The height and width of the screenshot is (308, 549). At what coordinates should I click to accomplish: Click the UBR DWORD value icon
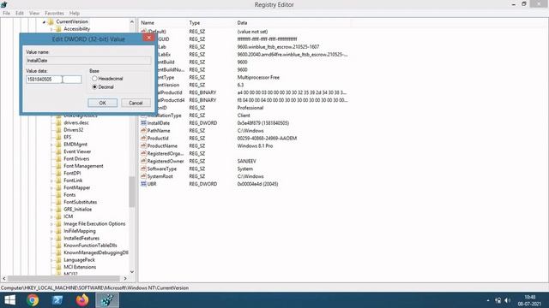(143, 184)
